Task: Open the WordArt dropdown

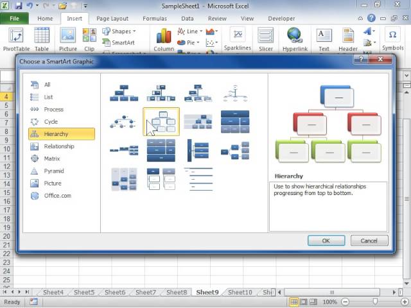Action: (x=369, y=31)
